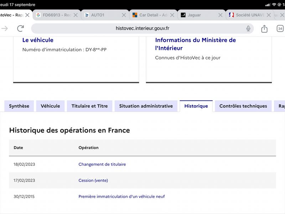Click the Cession (vente) operation link

pyautogui.click(x=93, y=180)
